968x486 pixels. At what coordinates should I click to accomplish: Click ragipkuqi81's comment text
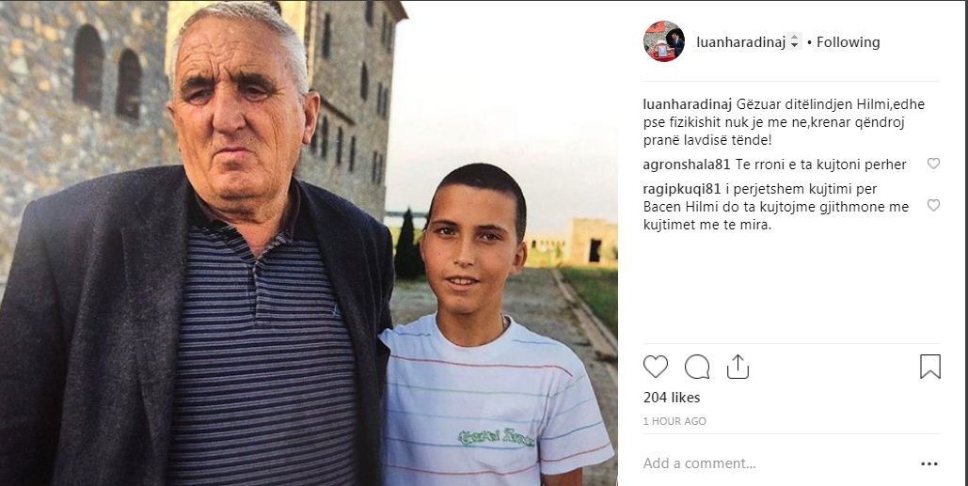(776, 207)
